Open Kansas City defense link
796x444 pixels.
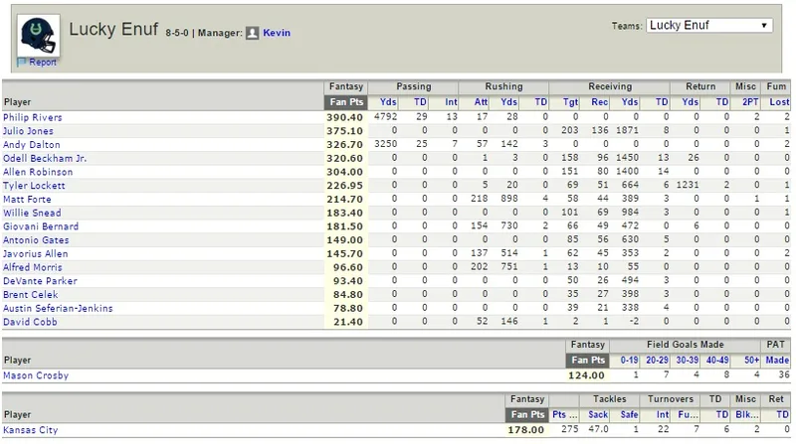pos(31,430)
